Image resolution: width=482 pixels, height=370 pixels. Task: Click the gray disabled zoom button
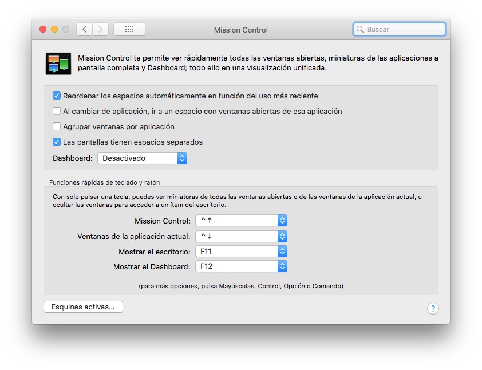point(66,29)
